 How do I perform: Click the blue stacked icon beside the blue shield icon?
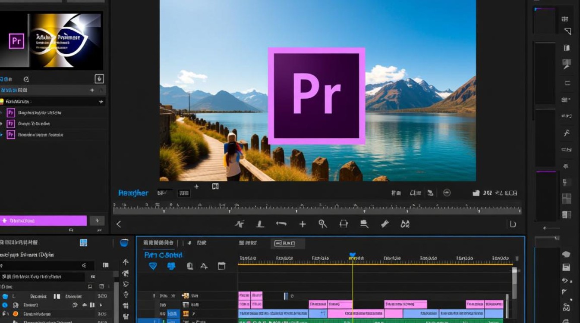(171, 266)
